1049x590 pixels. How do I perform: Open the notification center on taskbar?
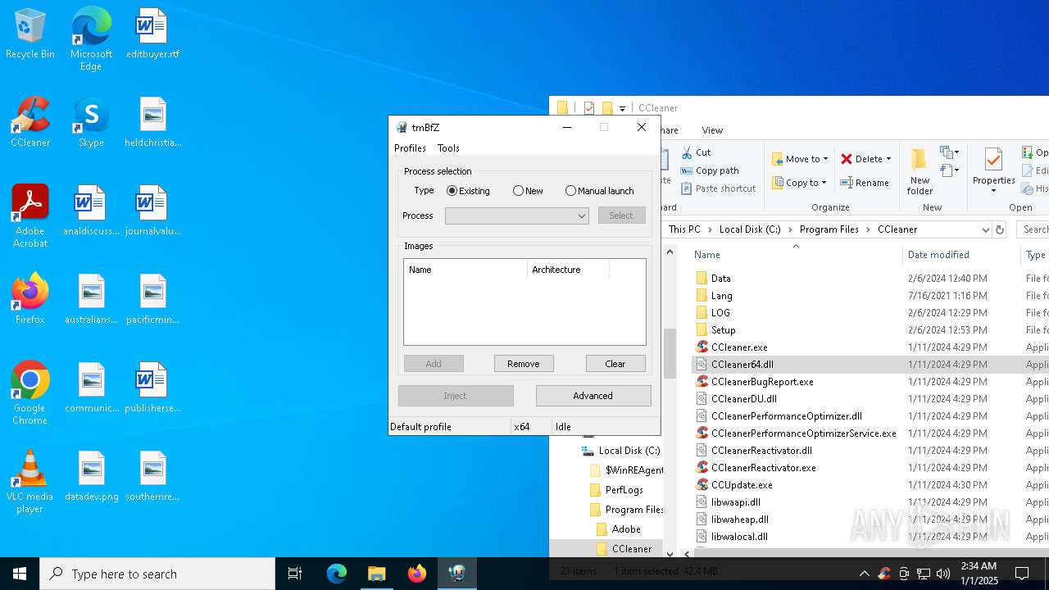[x=1022, y=574]
